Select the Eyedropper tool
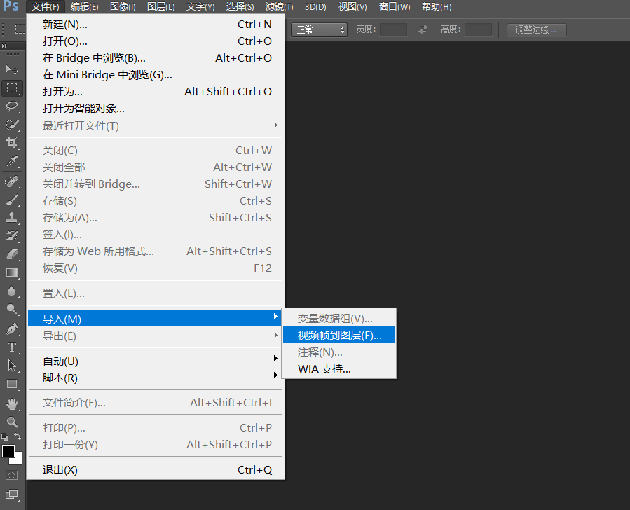Image resolution: width=630 pixels, height=510 pixels. click(12, 162)
